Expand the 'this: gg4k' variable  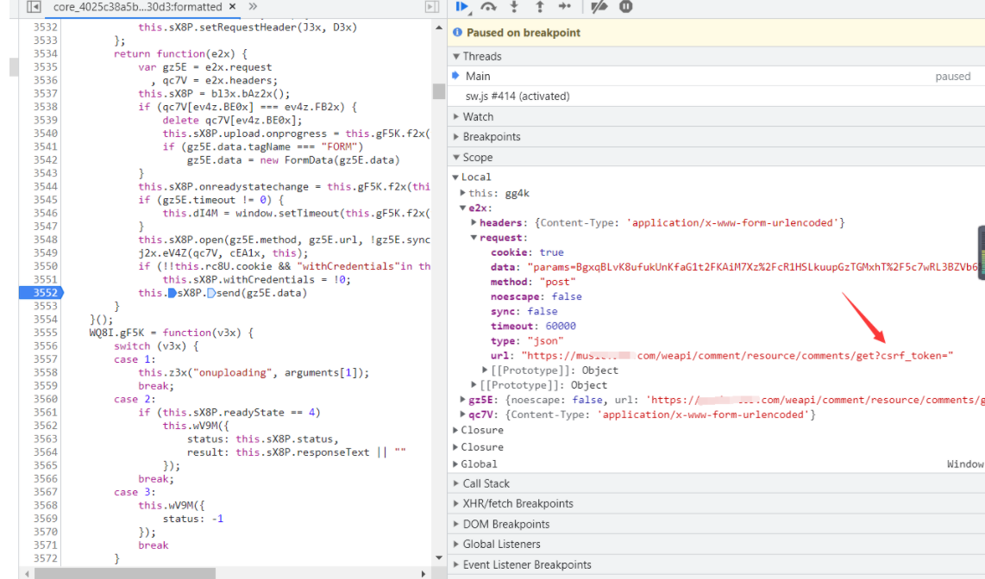(x=463, y=193)
